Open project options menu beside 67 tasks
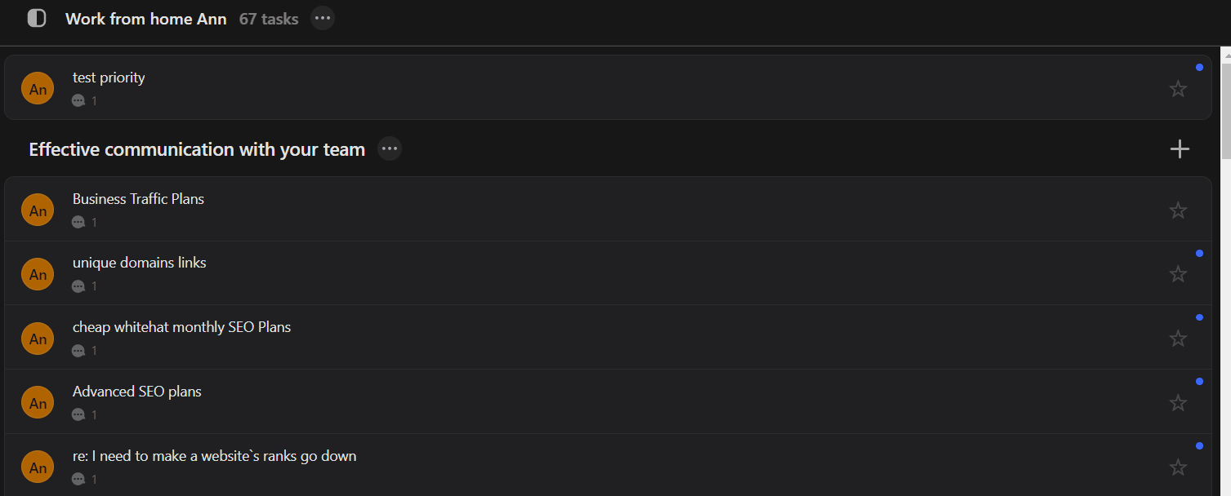The height and width of the screenshot is (496, 1231). (323, 18)
